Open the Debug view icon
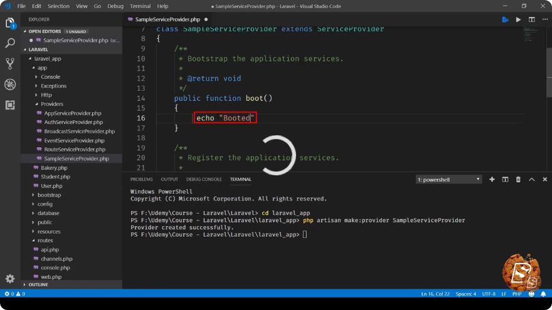This screenshot has width=552, height=310. coord(10,85)
